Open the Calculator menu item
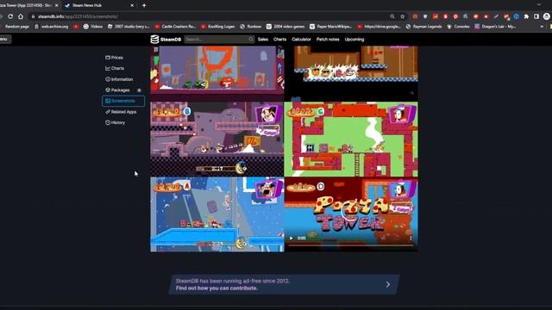 click(301, 40)
